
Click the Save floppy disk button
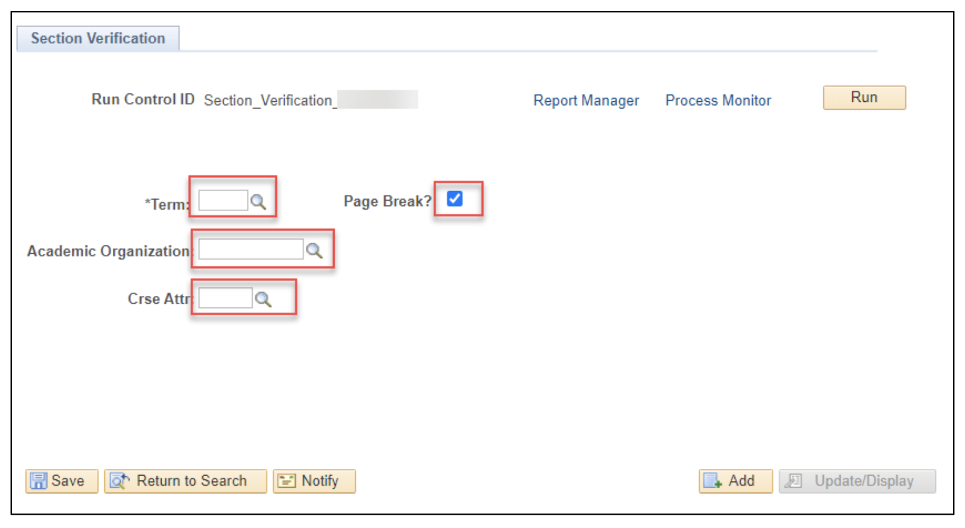(x=62, y=481)
